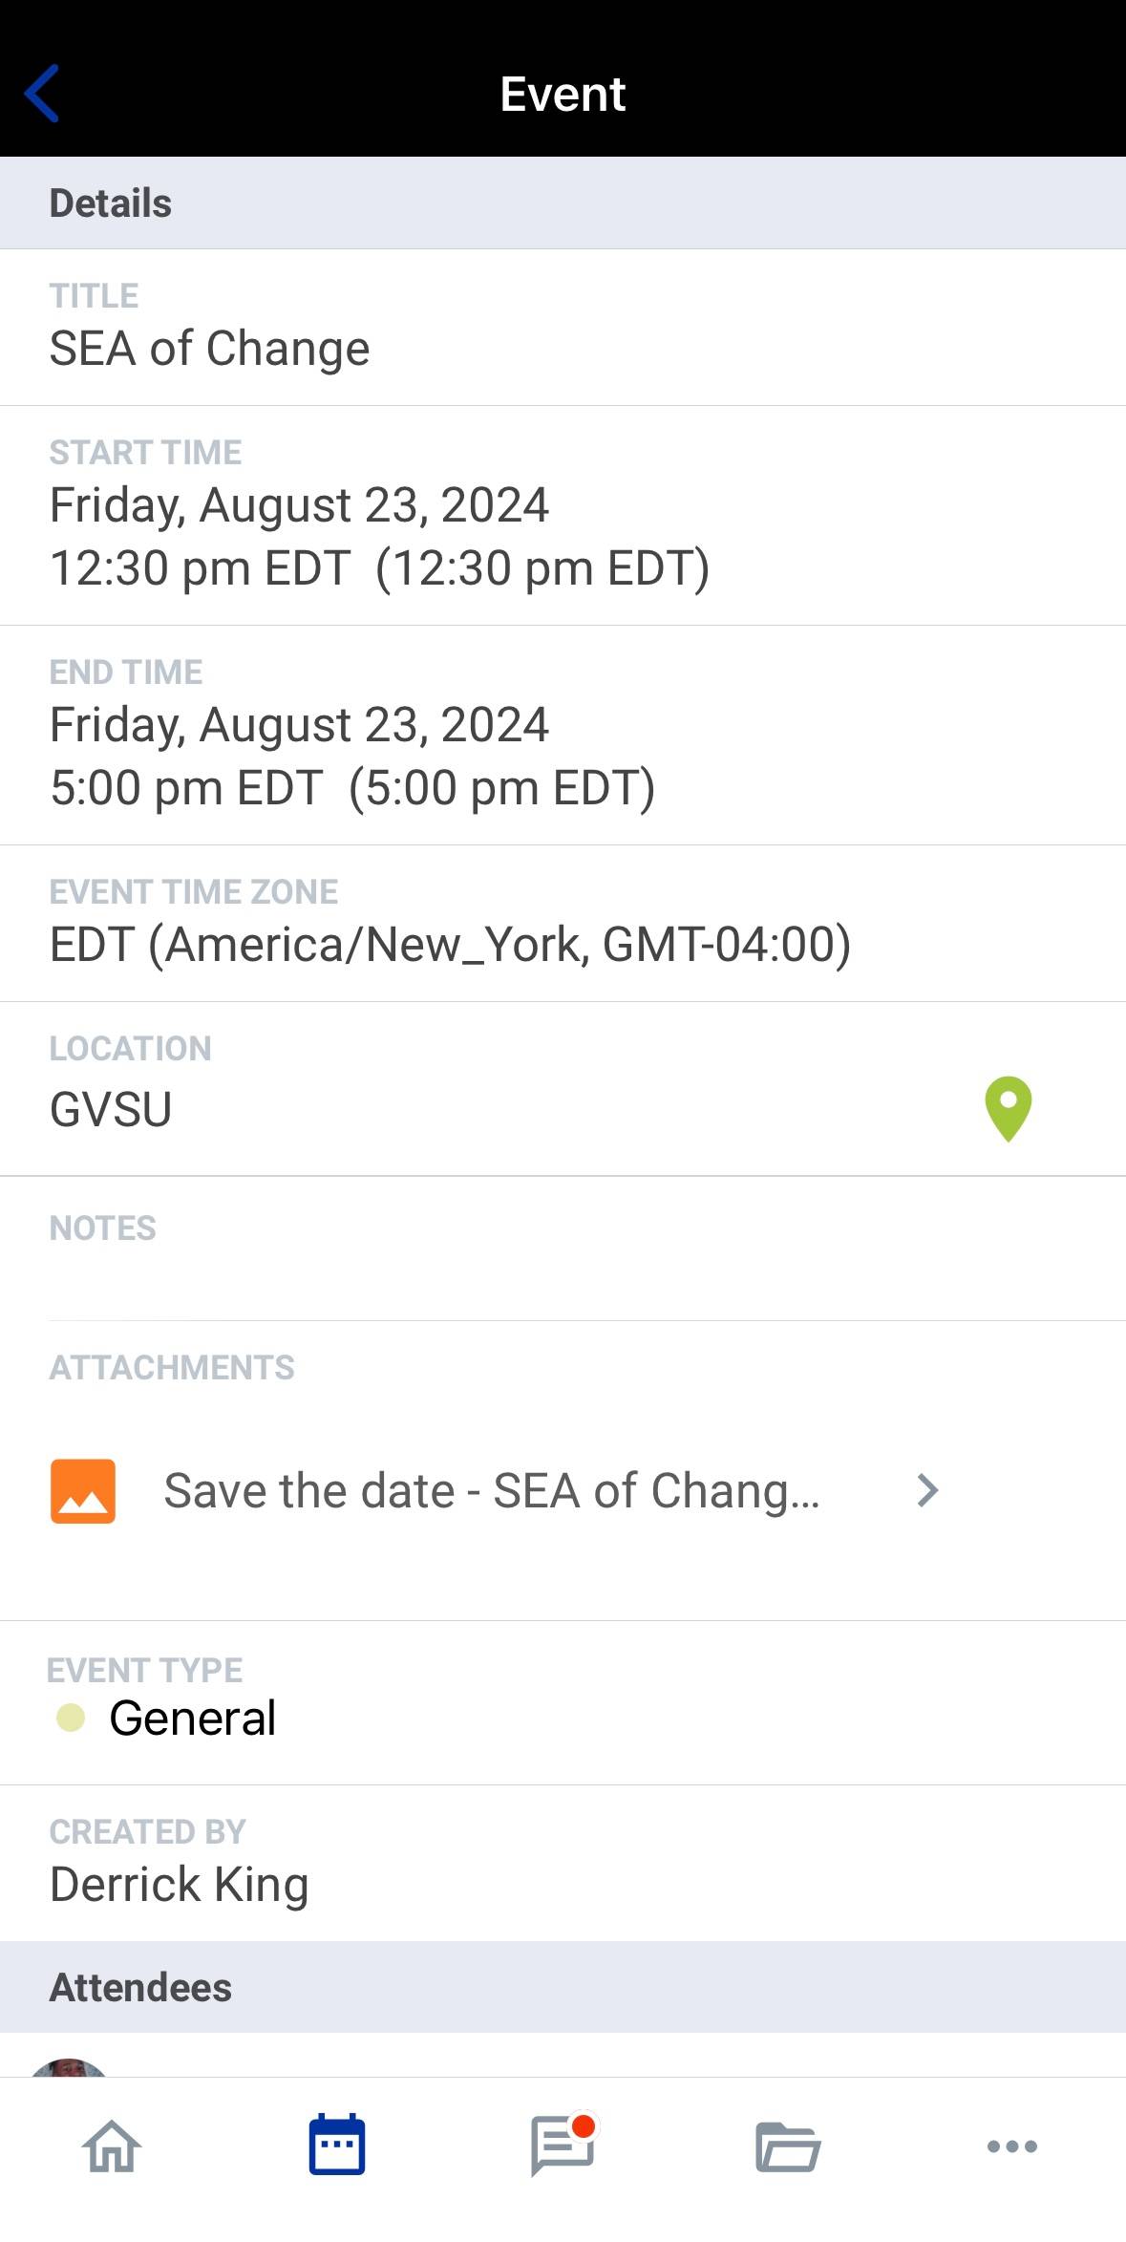The image size is (1126, 2242).
Task: Tap the first attendee avatar
Action: [69, 2068]
